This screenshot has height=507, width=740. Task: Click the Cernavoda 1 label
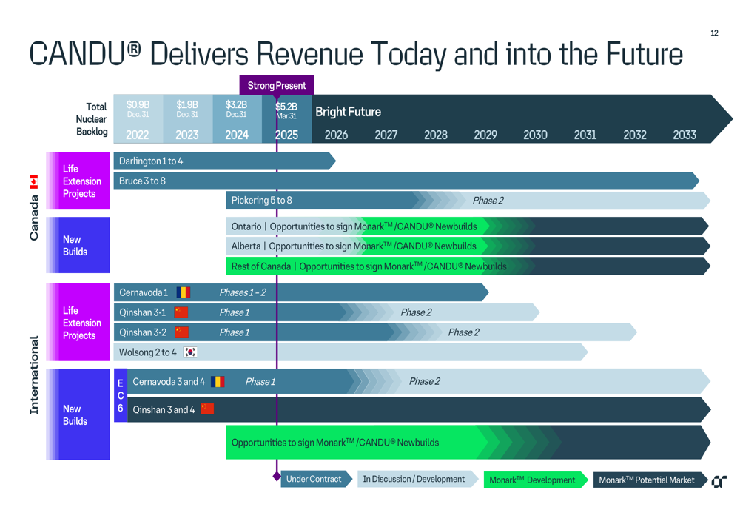coord(144,292)
